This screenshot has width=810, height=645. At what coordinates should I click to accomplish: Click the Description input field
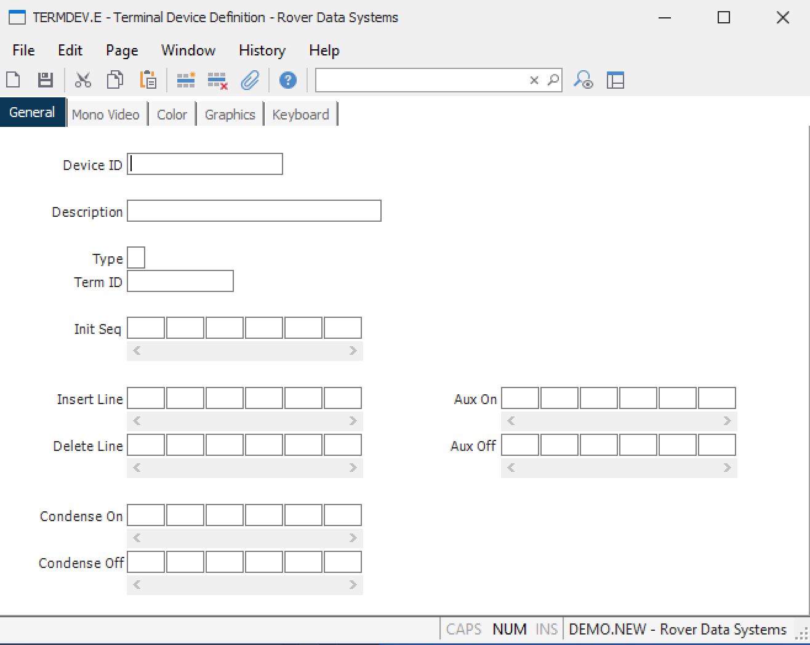tap(254, 211)
